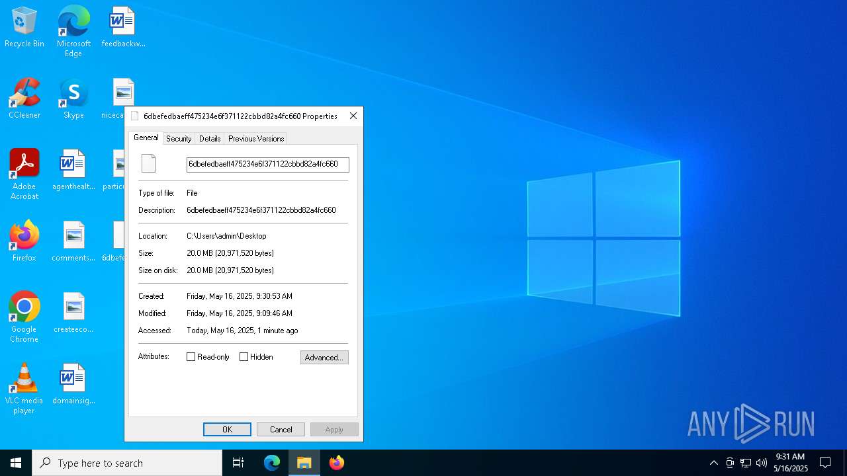Select the domainsig... Word document icon

pyautogui.click(x=73, y=385)
